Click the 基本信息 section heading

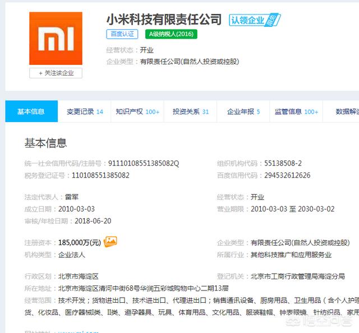45,143
